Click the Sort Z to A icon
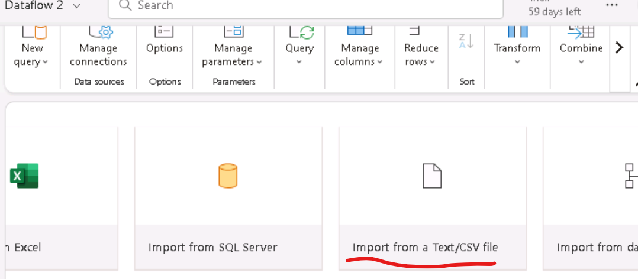This screenshot has height=279, width=638. pos(466,41)
